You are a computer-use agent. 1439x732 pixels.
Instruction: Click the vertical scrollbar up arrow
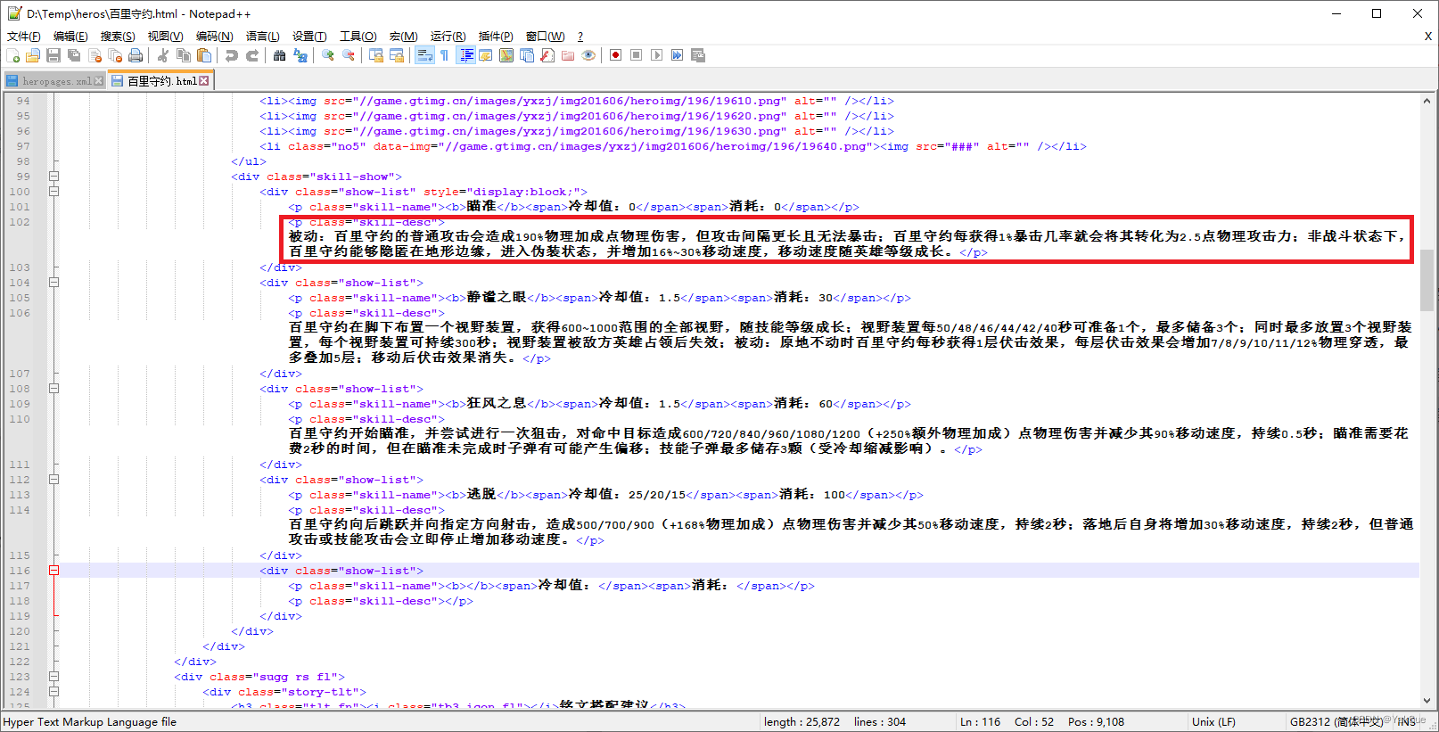tap(1427, 101)
